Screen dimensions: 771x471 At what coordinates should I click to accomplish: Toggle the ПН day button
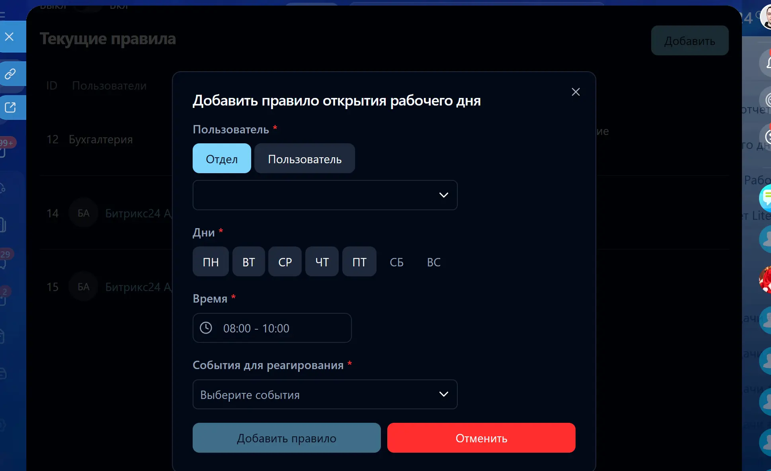click(x=211, y=262)
